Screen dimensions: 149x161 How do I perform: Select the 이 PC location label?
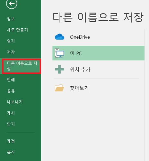[76, 53]
